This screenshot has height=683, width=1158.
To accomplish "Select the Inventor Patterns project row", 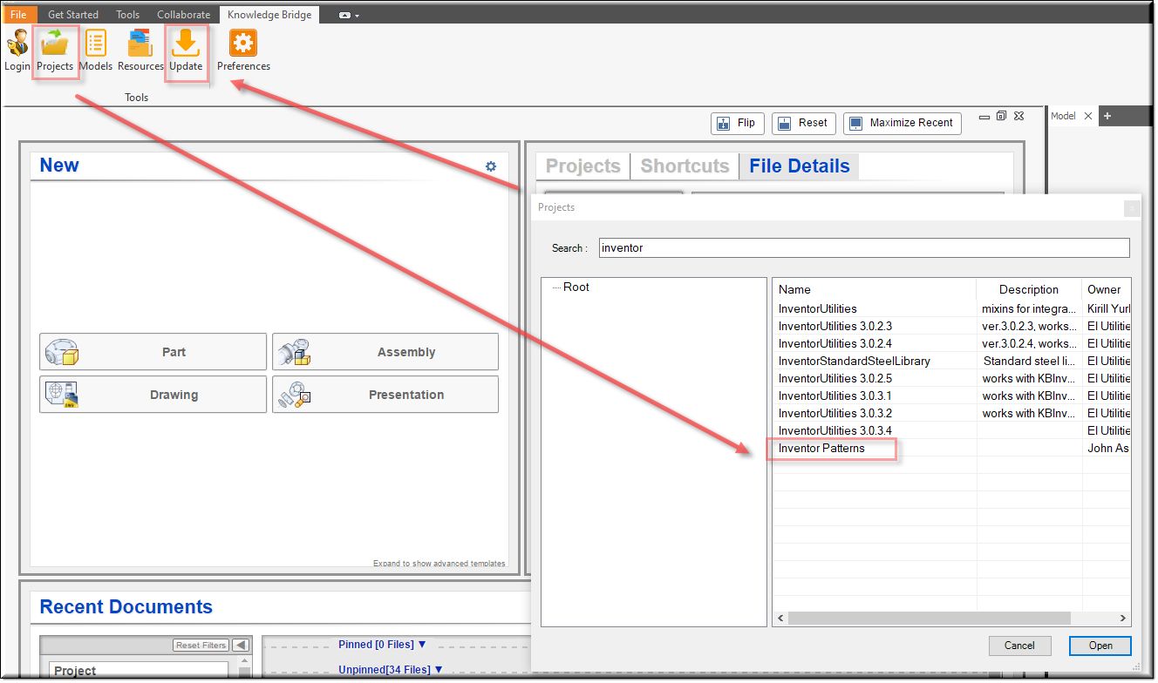I will tap(952, 448).
